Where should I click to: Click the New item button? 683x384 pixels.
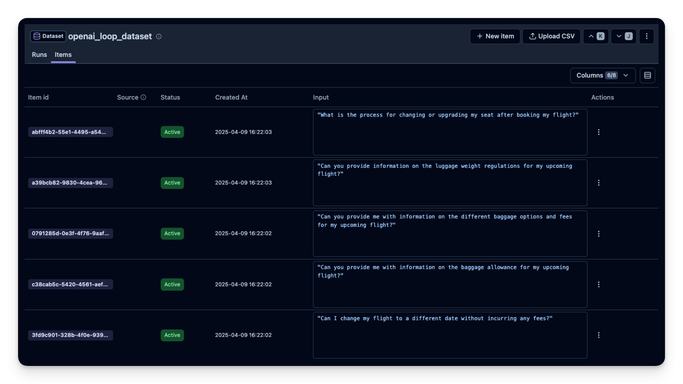pos(495,36)
